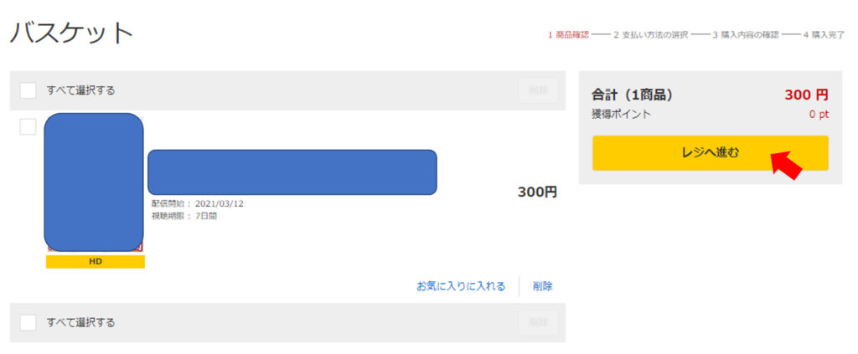The height and width of the screenshot is (354, 858).
Task: Click the top greyed-out 削除 button
Action: click(538, 90)
